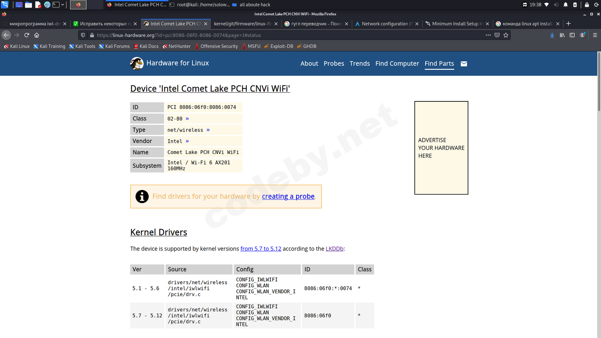Viewport: 601px width, 338px height.
Task: Open the About page in site navigation
Action: [309, 63]
